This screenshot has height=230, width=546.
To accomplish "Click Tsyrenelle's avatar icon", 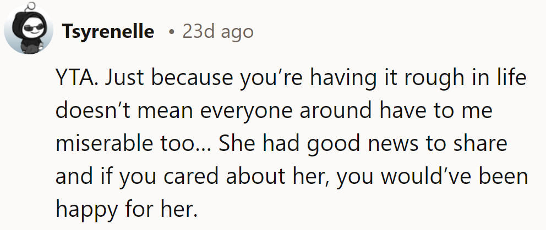I will (x=28, y=32).
